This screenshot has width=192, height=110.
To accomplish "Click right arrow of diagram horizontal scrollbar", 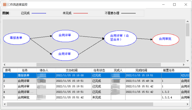I will point(183,65).
